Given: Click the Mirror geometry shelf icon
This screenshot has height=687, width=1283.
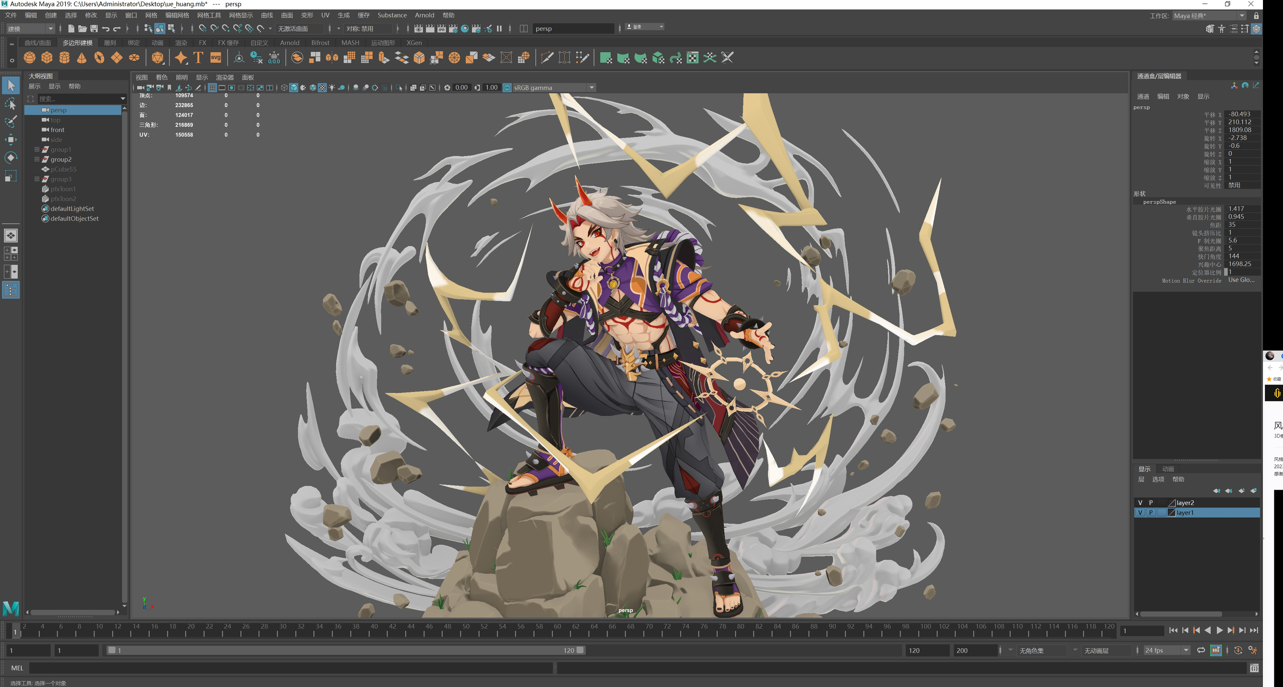Looking at the screenshot, I should click(x=332, y=58).
